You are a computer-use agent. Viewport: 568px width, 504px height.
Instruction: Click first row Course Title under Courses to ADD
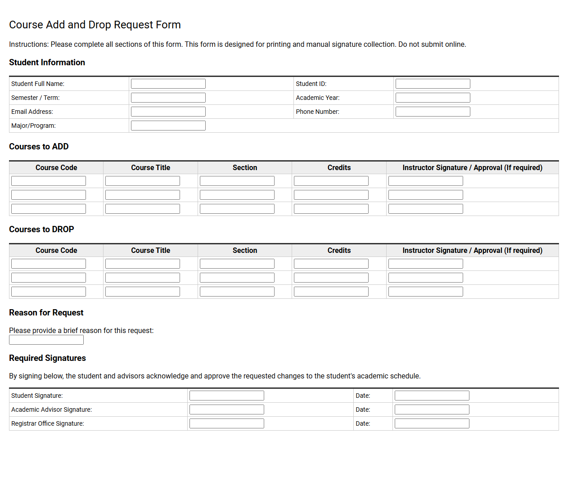click(143, 181)
